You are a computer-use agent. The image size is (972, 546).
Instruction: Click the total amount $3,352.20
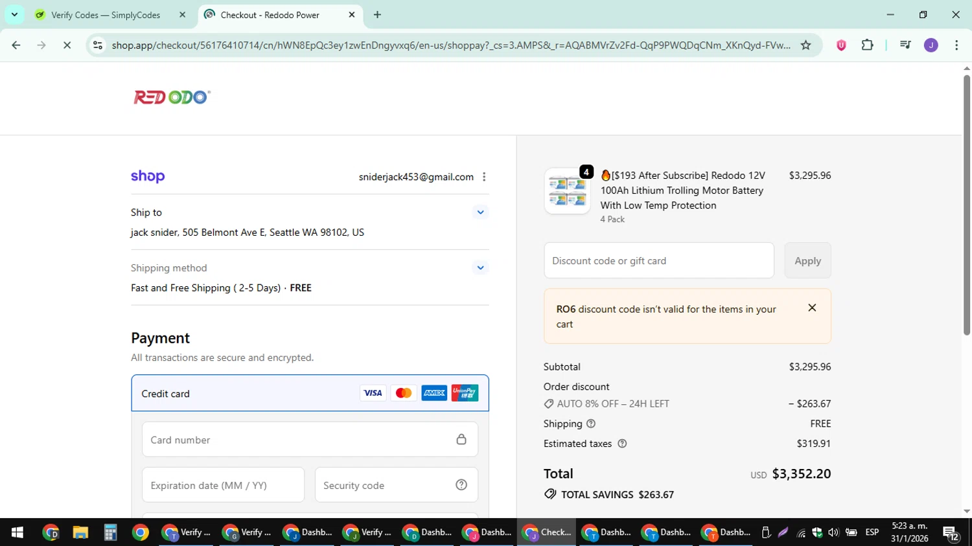coord(802,473)
